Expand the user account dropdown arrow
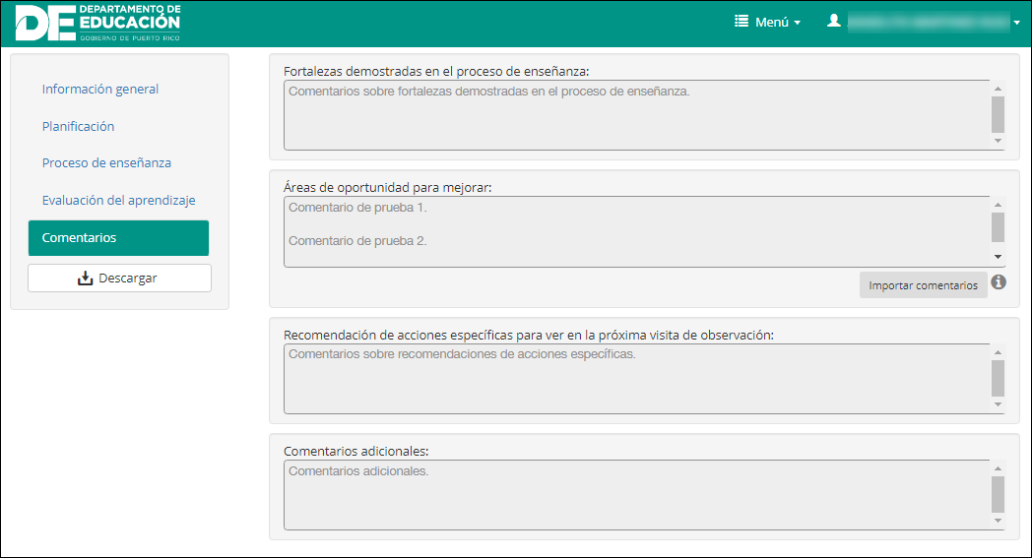The width and height of the screenshot is (1032, 558). coord(1016,23)
